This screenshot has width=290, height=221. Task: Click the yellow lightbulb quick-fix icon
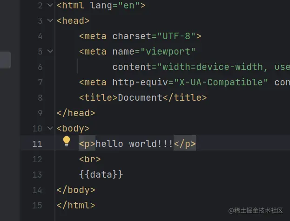(x=67, y=141)
